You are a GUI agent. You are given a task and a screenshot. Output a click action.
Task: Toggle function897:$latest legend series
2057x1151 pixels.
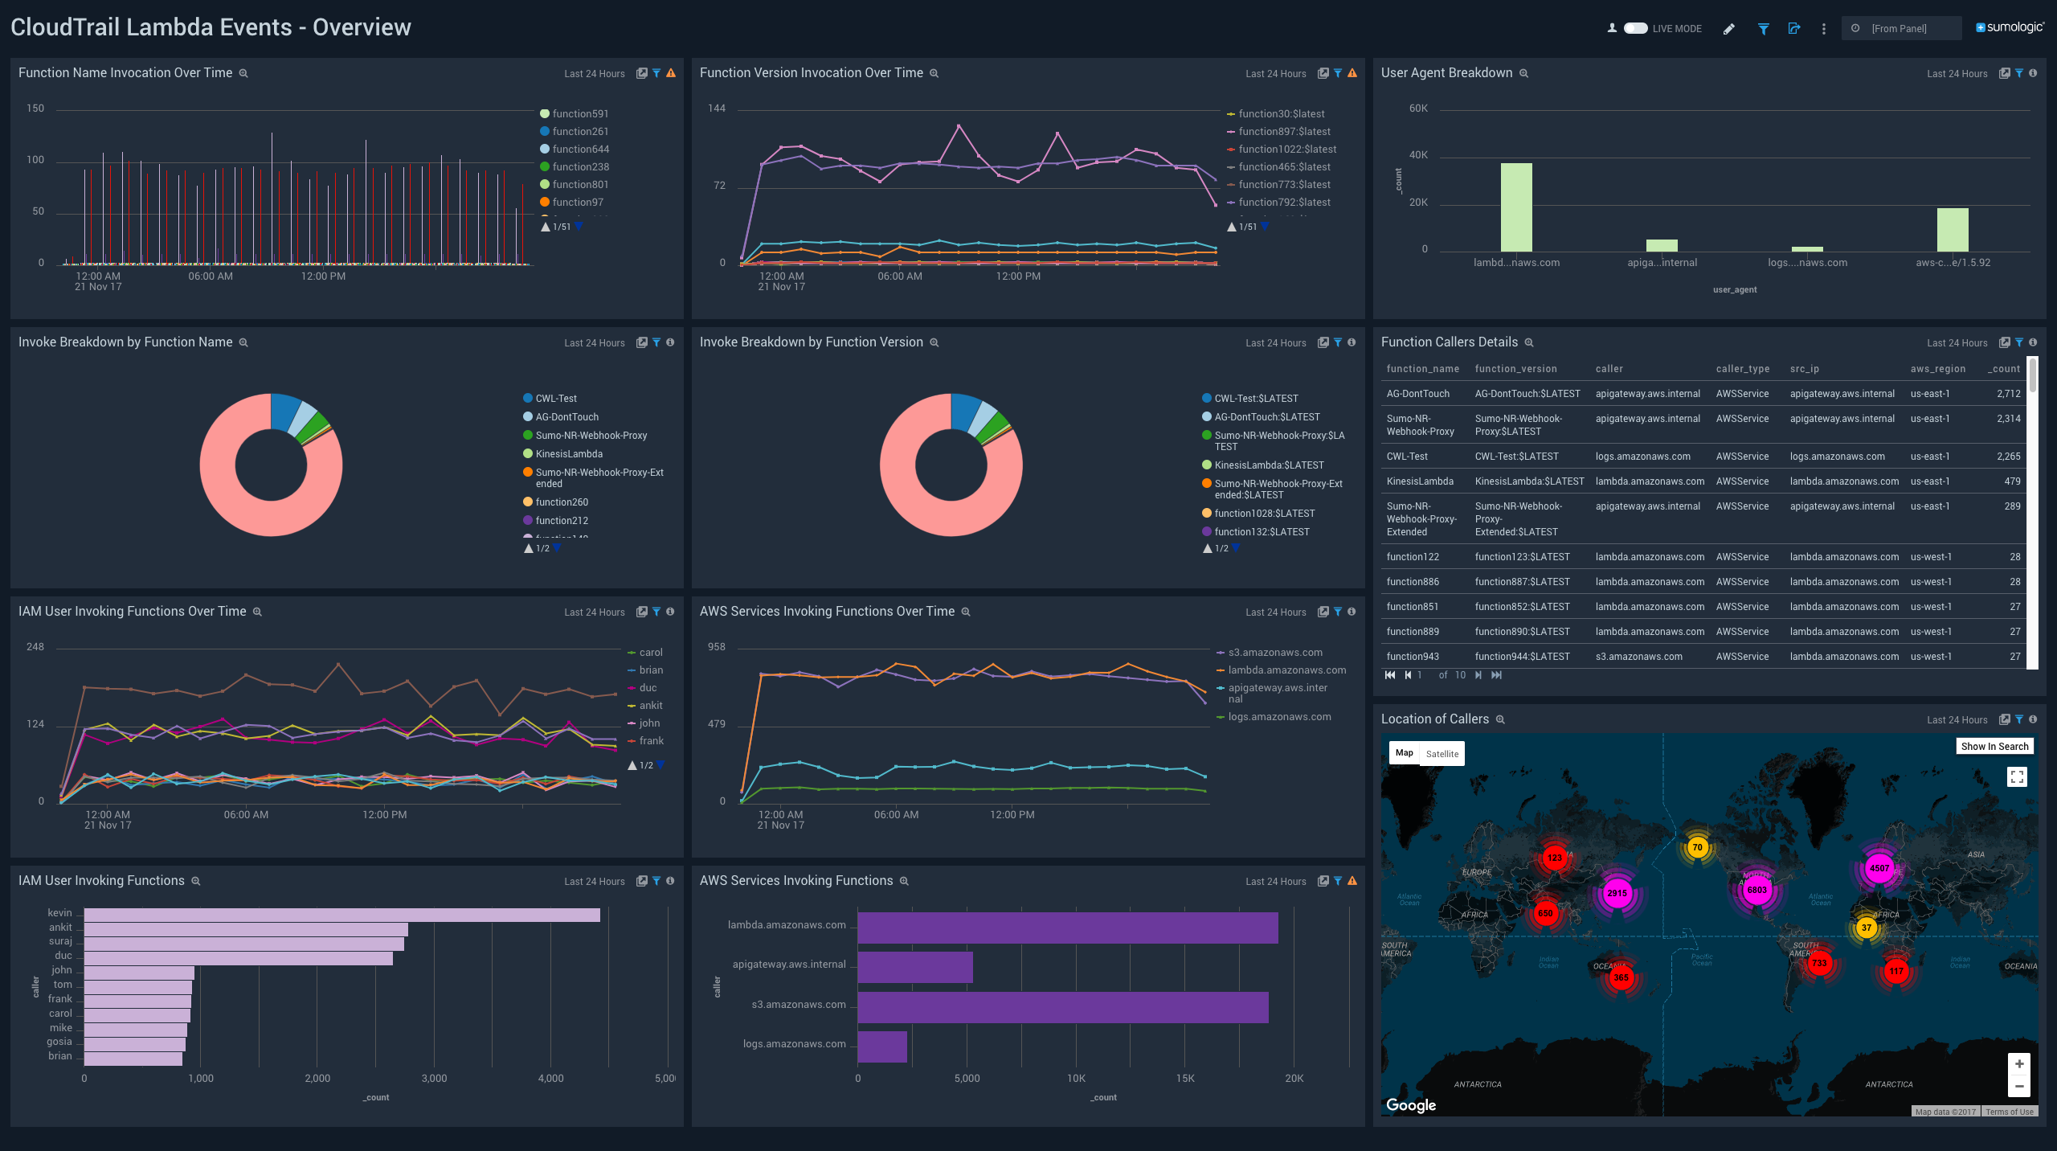tap(1278, 132)
